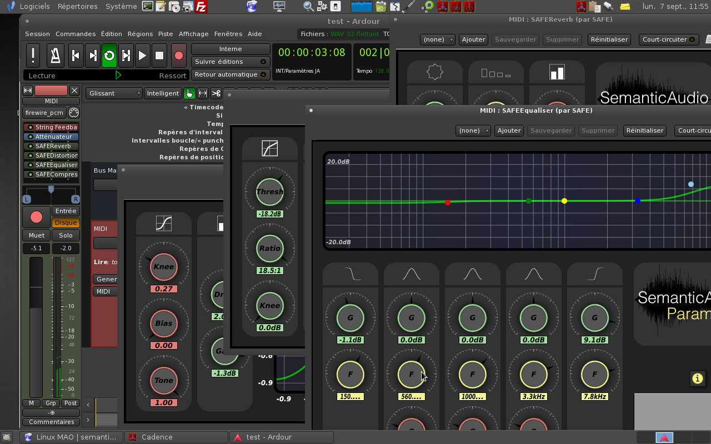Screen dimensions: 711x444
Task: Toggle Court-circuiter in SAFEReverb window
Action: 668,39
